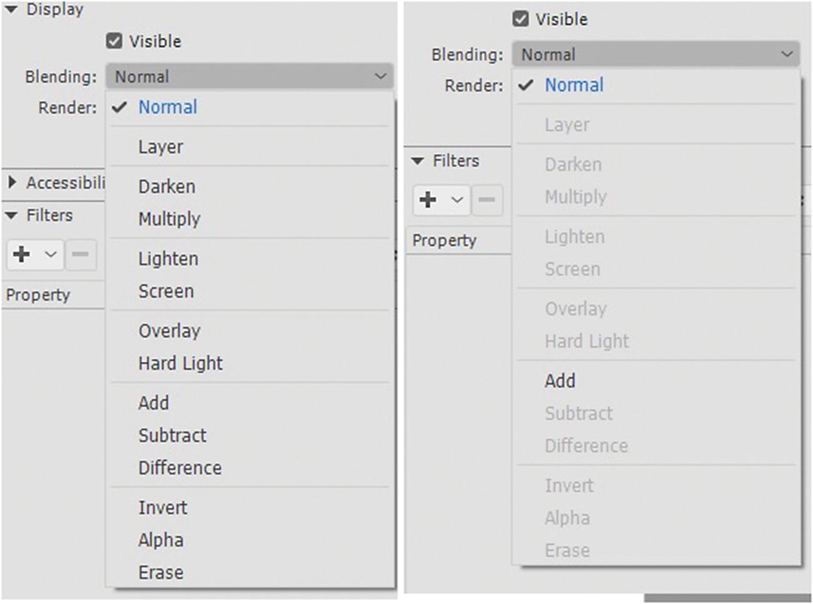The image size is (813, 604).
Task: Choose Multiply blend mode in left list
Action: coord(169,219)
